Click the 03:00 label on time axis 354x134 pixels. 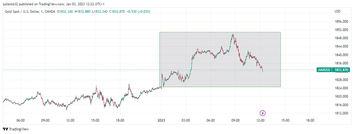pos(186,120)
